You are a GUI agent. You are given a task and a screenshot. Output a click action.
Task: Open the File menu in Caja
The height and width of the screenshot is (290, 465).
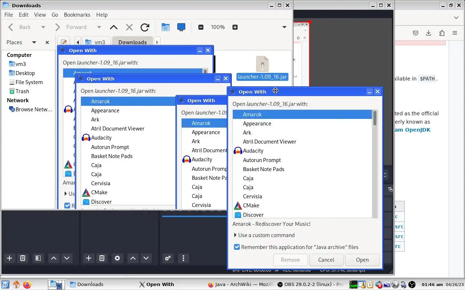tap(8, 14)
